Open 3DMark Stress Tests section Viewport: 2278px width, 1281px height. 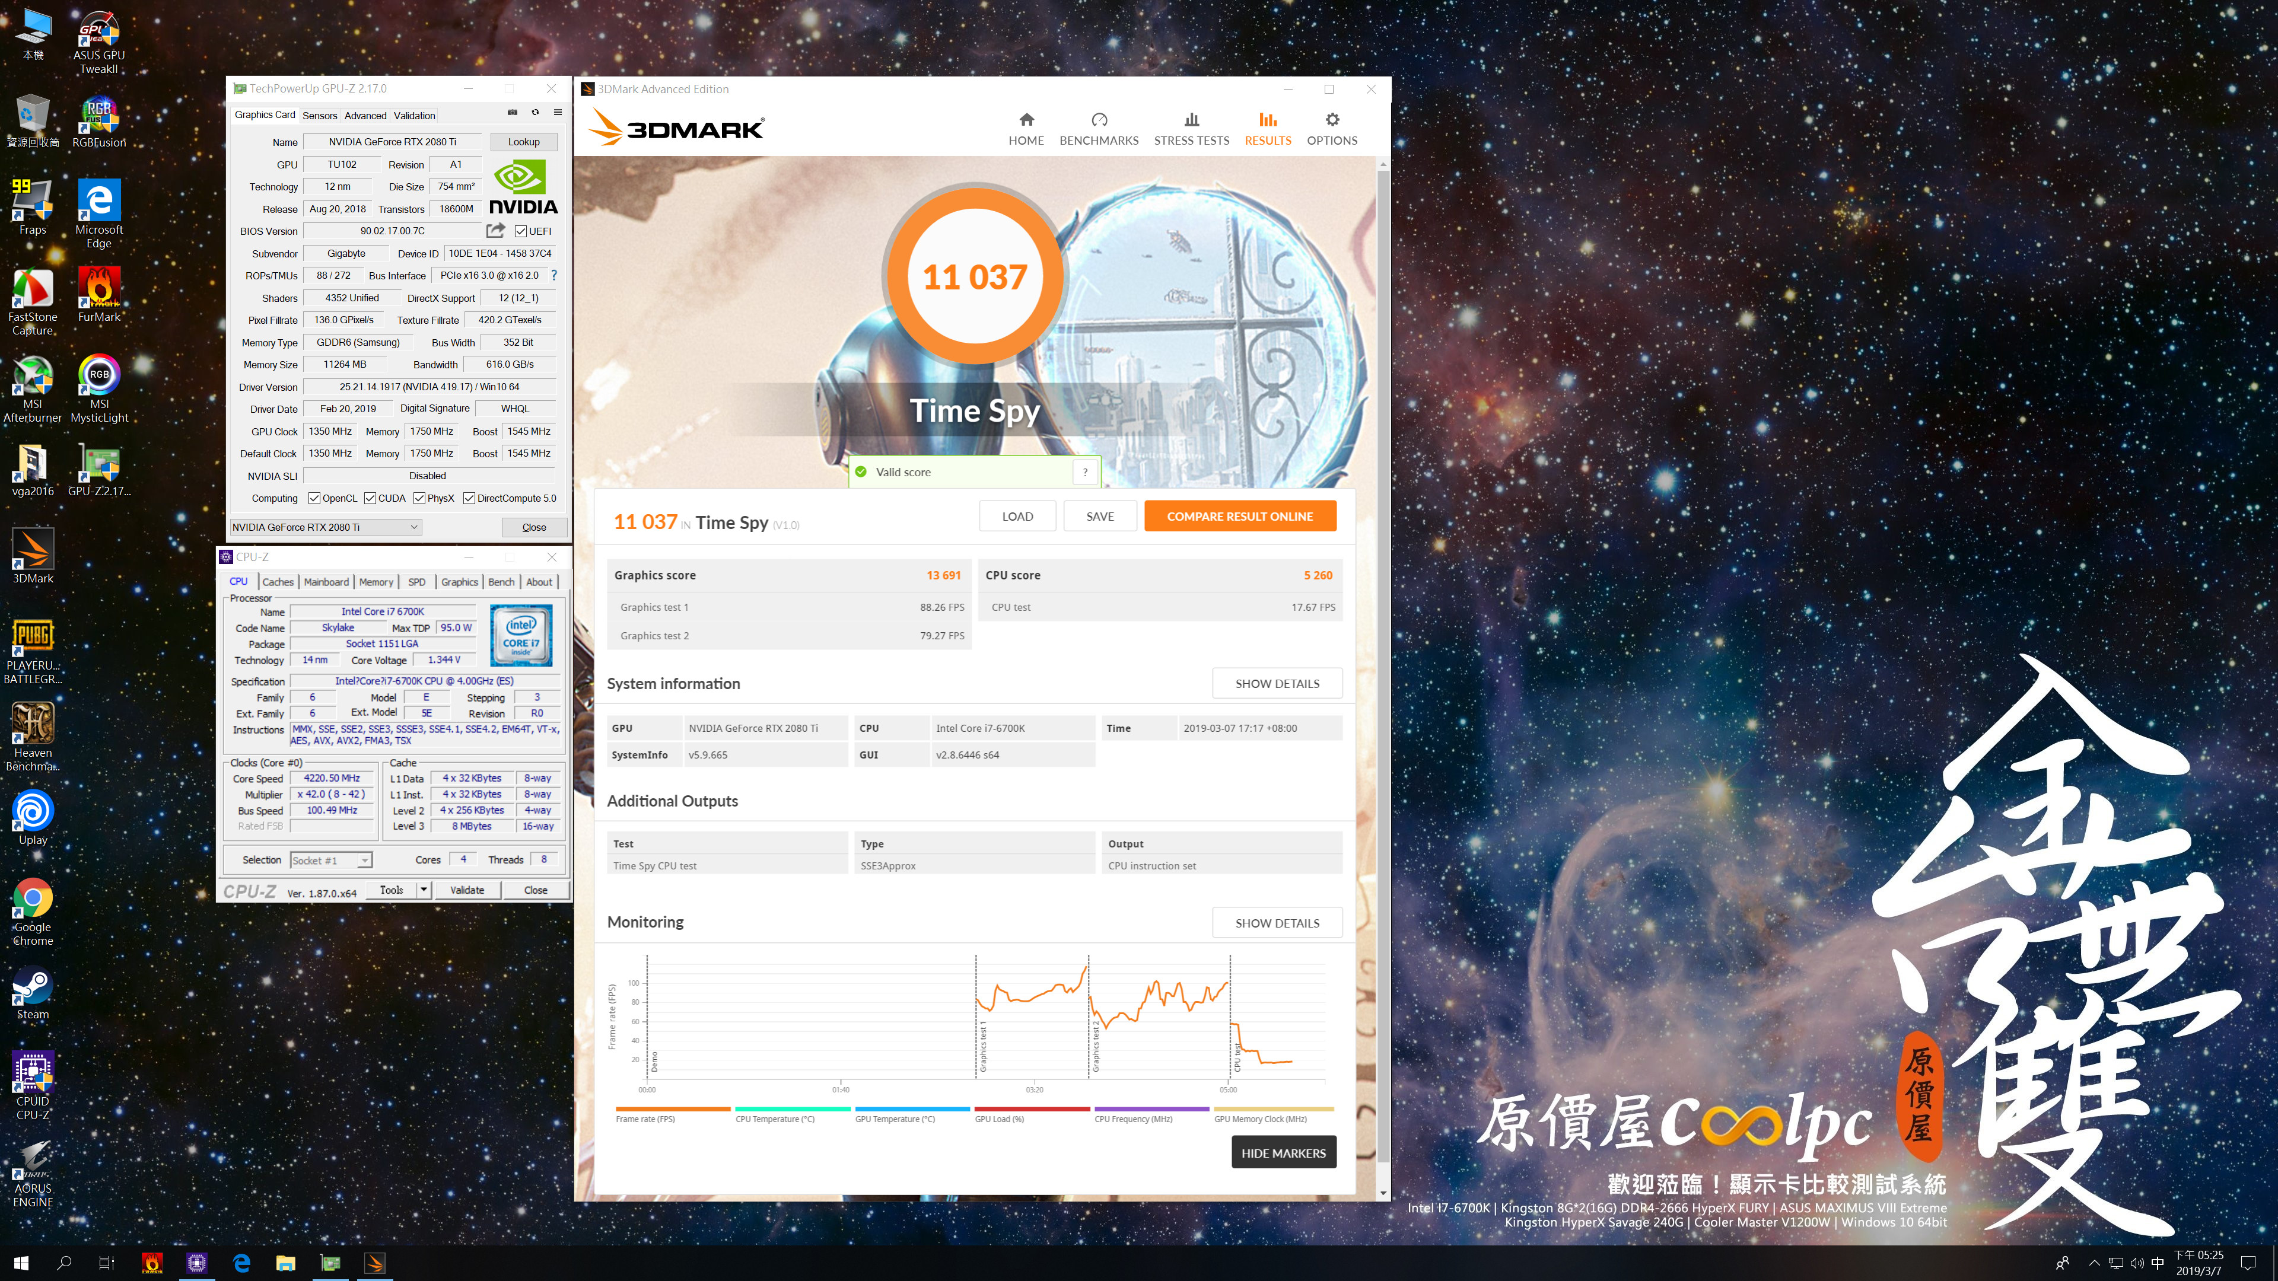pos(1191,129)
